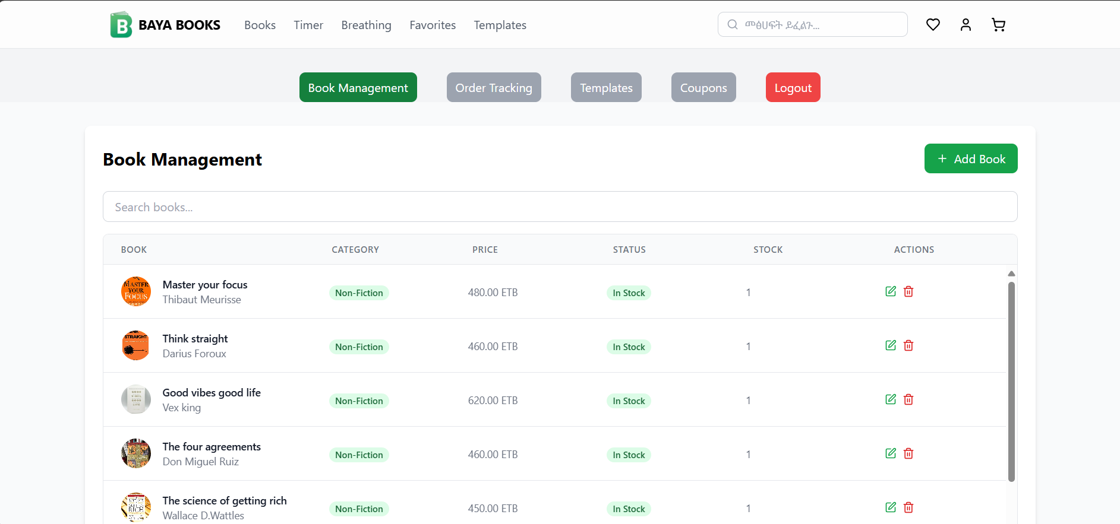Go to Breathing in the navigation bar
1120x524 pixels.
click(366, 25)
